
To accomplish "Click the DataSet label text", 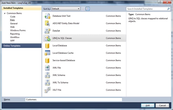I will pos(56,31).
